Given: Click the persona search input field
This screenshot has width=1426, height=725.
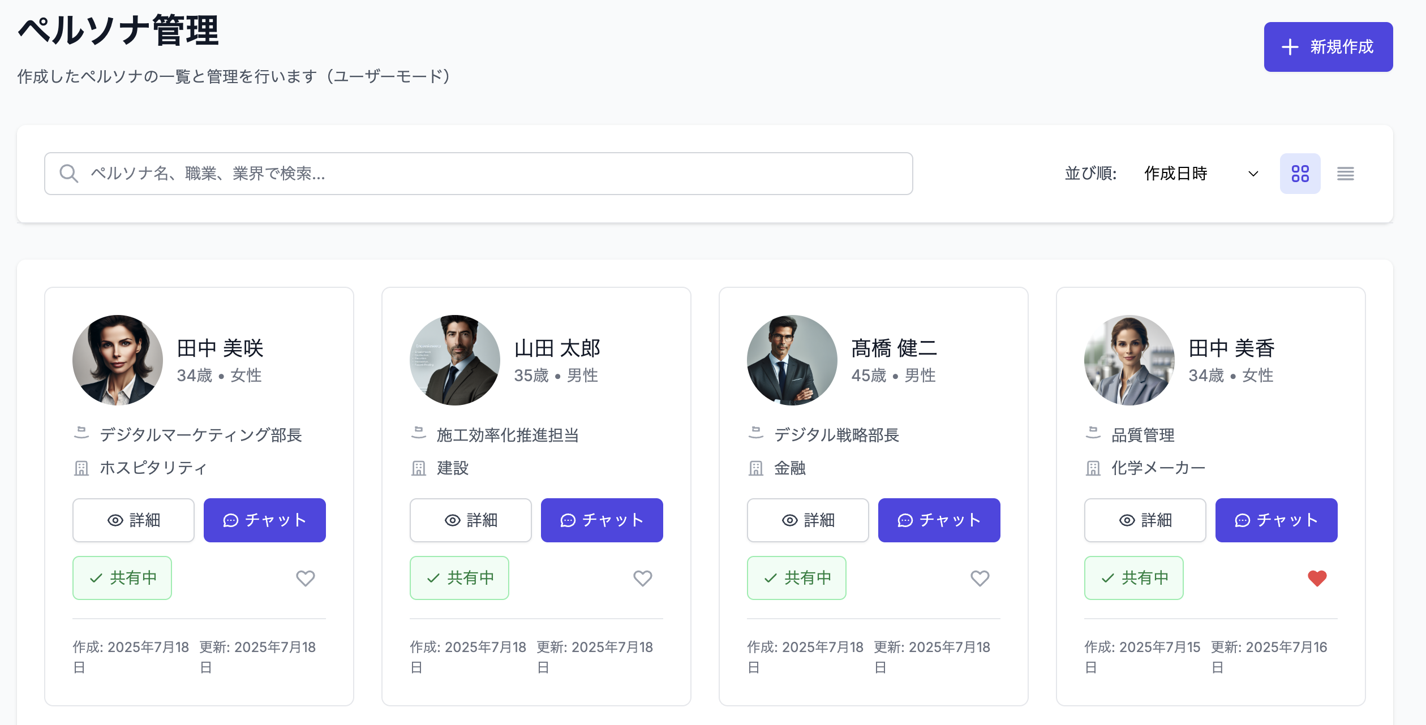Looking at the screenshot, I should point(487,174).
